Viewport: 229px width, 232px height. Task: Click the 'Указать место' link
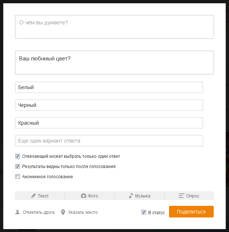click(83, 212)
